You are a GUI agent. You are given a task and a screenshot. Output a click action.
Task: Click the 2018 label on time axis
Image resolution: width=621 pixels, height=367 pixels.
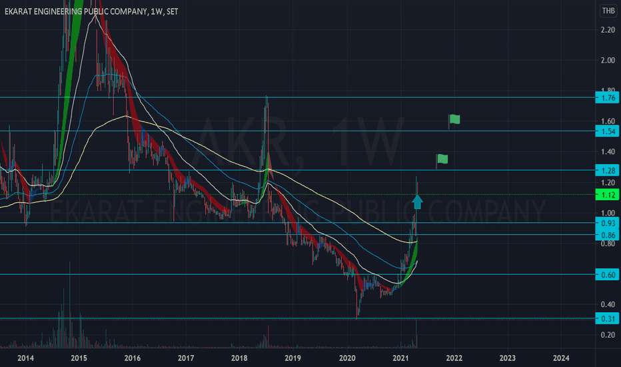(239, 358)
